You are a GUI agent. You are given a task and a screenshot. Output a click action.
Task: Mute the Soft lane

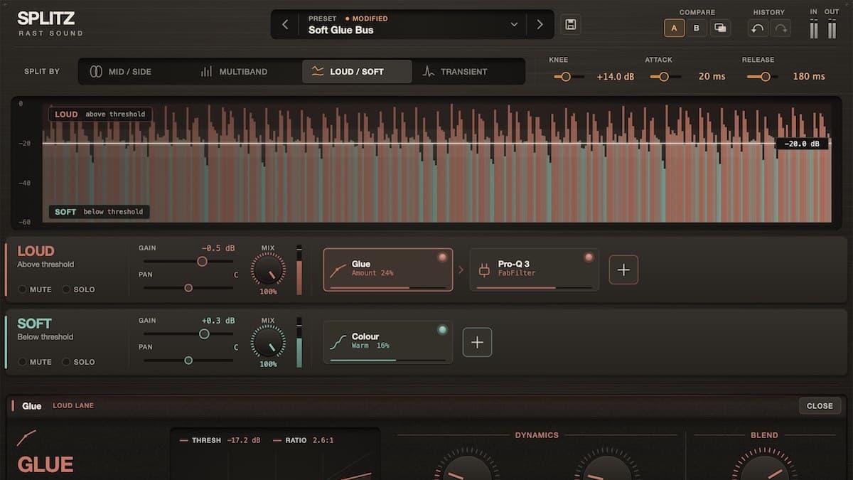(35, 362)
